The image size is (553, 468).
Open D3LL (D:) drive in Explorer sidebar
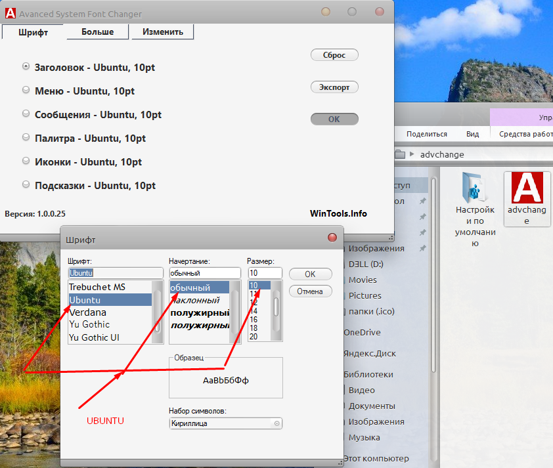pos(366,265)
